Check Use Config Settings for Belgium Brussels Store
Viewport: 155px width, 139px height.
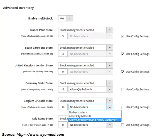click(x=122, y=107)
